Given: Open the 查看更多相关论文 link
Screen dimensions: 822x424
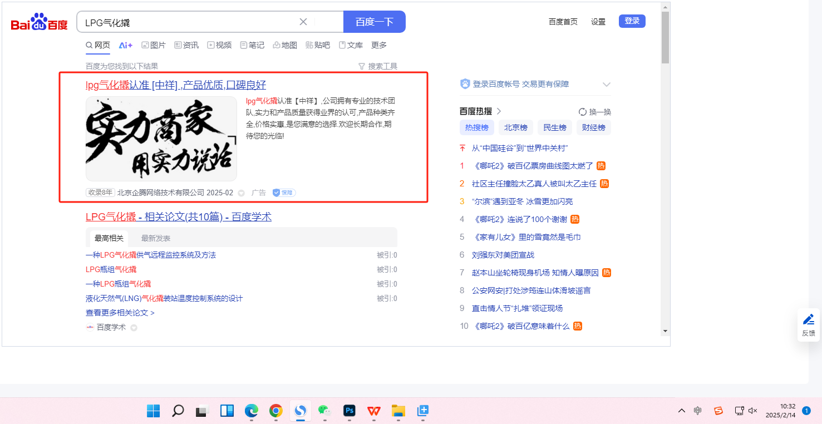Looking at the screenshot, I should pyautogui.click(x=120, y=313).
